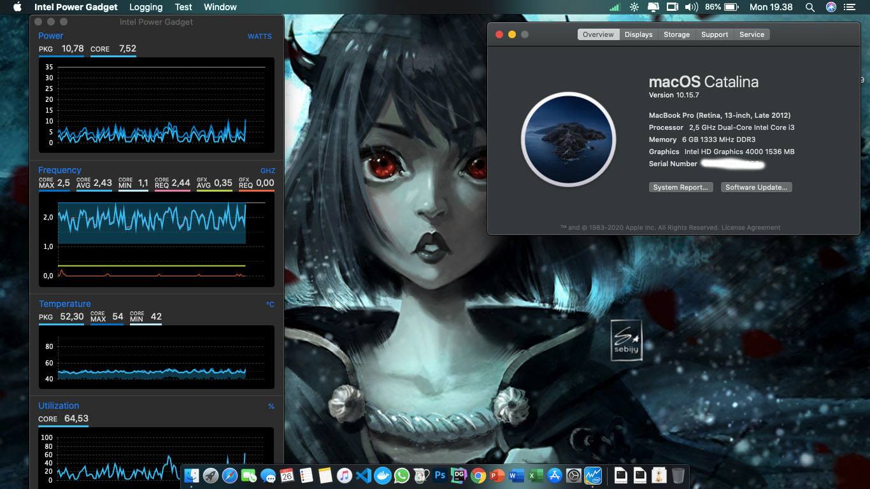Click the CORE AVG frequency value 2,43
870x489 pixels.
103,183
